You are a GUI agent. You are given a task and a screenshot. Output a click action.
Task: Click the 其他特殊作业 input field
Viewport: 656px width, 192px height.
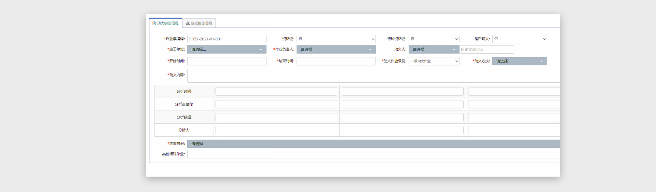pyautogui.click(x=373, y=154)
